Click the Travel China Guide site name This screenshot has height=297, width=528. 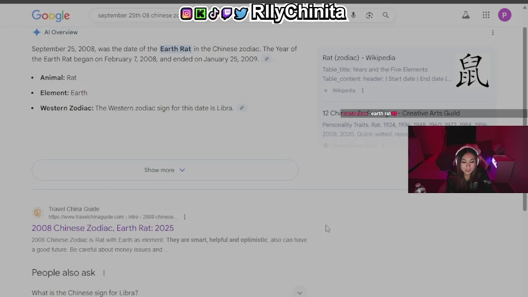point(74,209)
